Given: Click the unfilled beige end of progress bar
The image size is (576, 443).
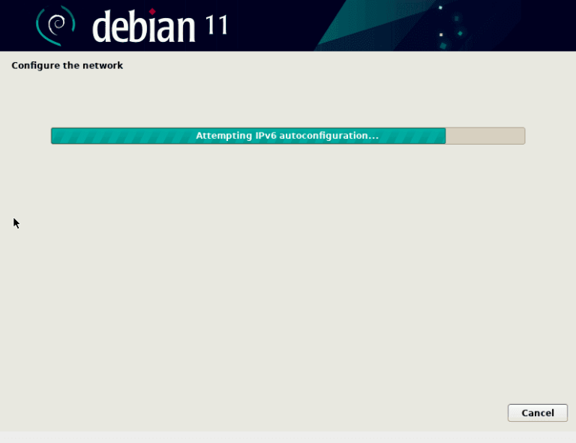Looking at the screenshot, I should 485,136.
